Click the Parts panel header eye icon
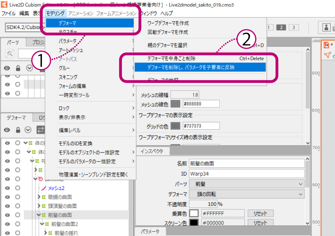Viewport: 335px width, 236px height. coord(7,68)
